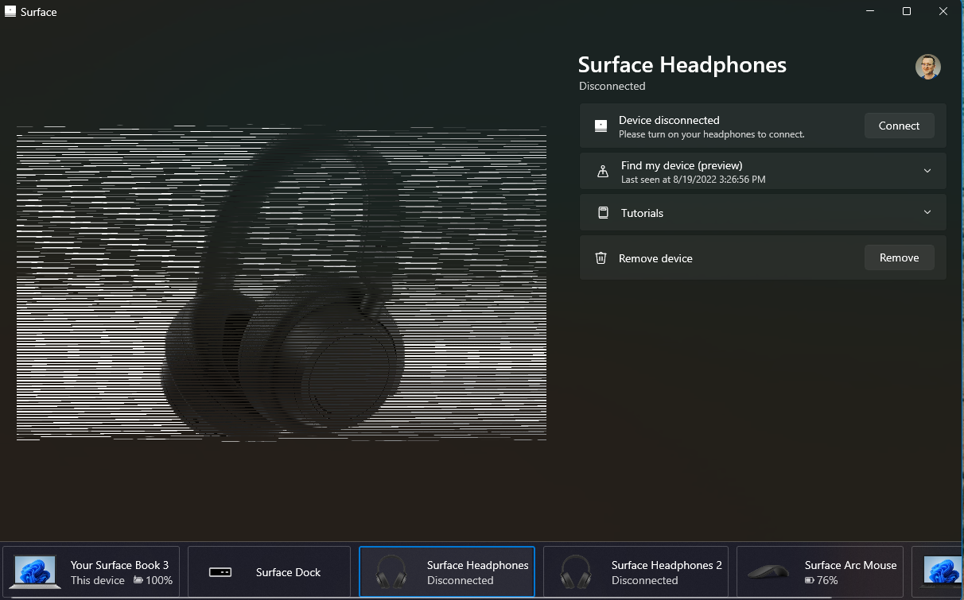Click the user profile avatar picture

pyautogui.click(x=927, y=67)
